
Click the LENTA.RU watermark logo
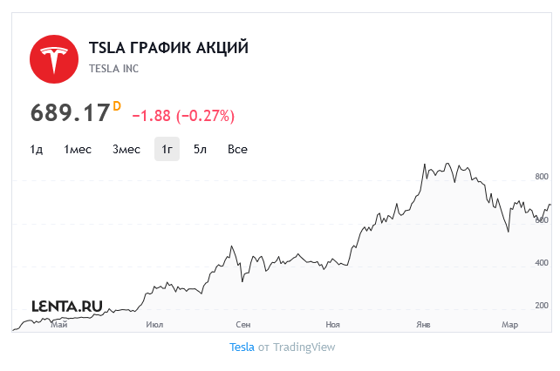coord(67,306)
